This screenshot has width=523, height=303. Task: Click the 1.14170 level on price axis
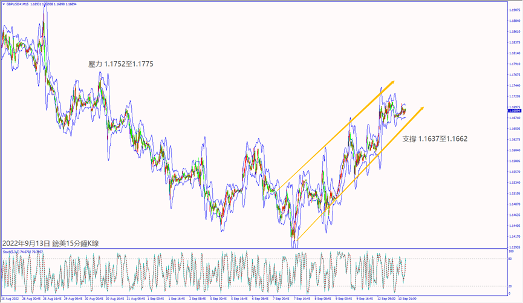(x=515, y=236)
